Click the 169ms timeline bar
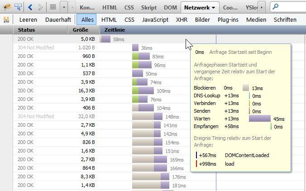306x191 pixels. tap(149, 159)
